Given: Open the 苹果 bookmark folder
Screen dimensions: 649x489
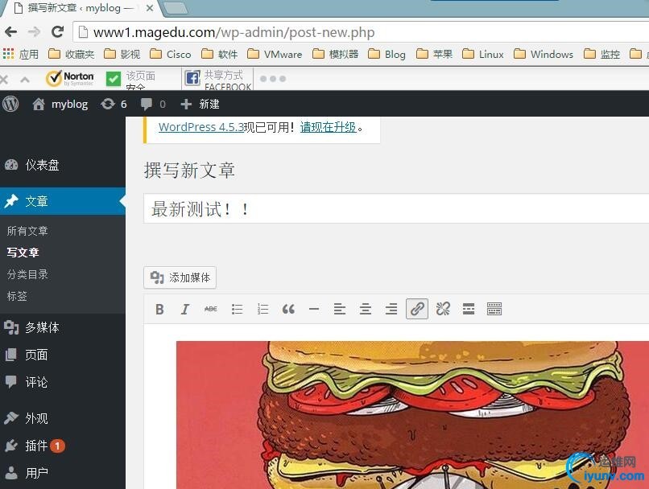Looking at the screenshot, I should [434, 54].
